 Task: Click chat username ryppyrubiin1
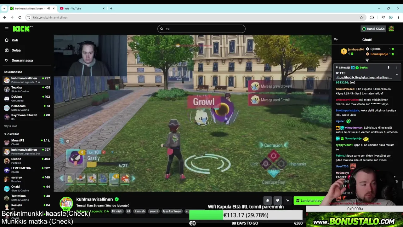click(344, 145)
